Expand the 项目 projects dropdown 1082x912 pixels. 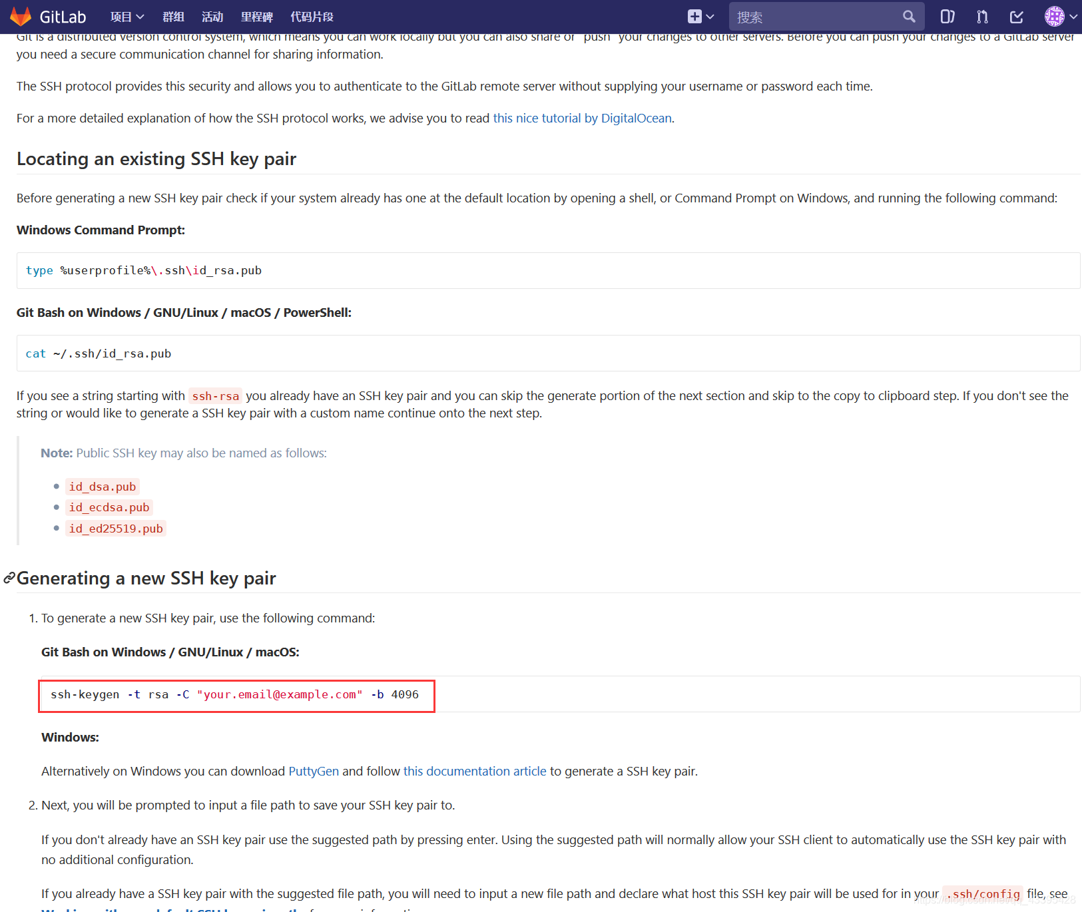coord(127,17)
